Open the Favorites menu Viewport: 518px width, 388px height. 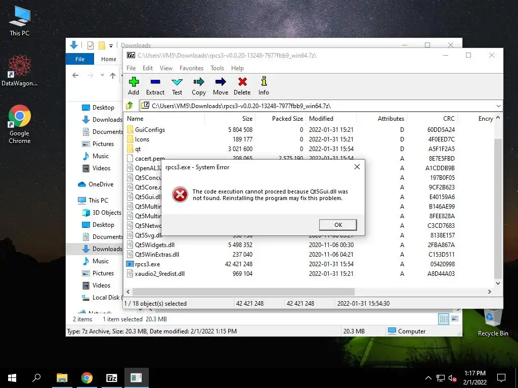pyautogui.click(x=191, y=68)
